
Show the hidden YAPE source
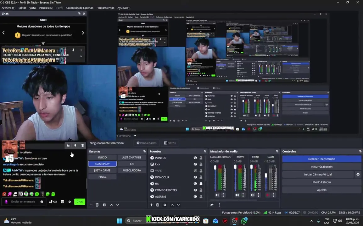pos(195,171)
